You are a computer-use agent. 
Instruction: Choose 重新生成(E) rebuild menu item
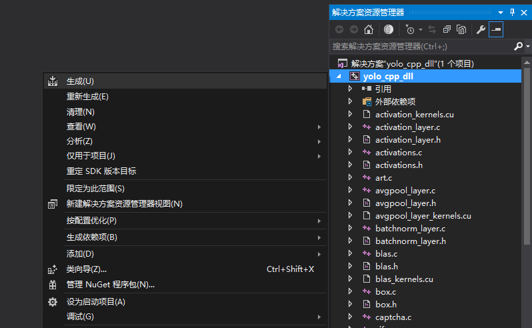(x=185, y=97)
